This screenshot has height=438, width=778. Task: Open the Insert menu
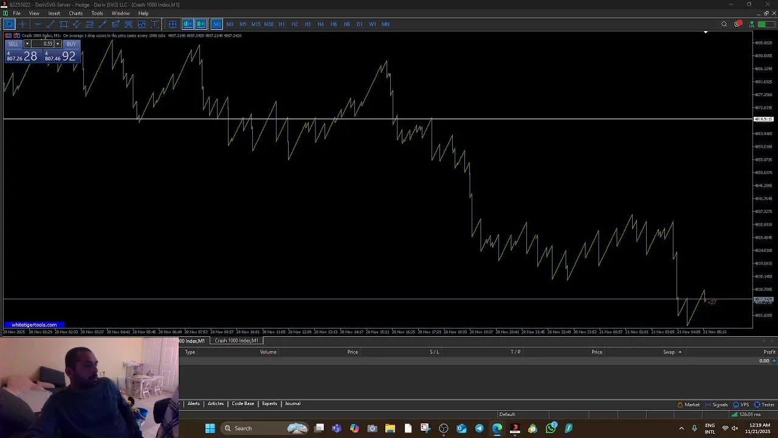54,13
